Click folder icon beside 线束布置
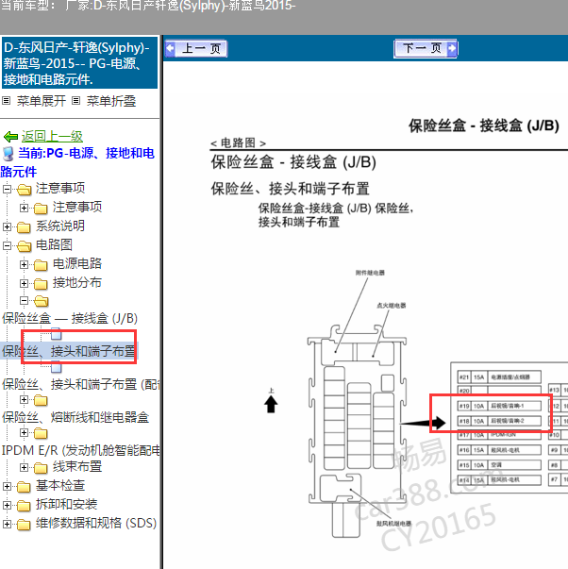 coord(41,468)
